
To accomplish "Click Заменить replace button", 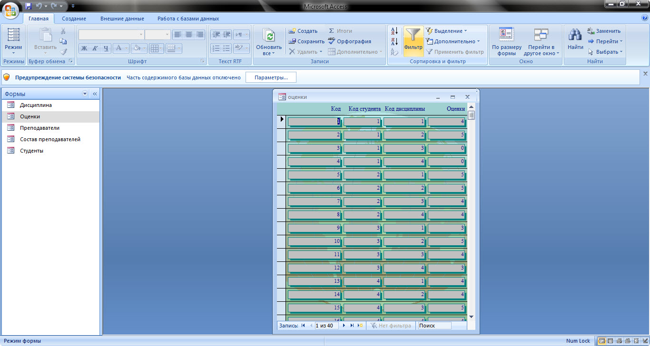I will 604,31.
